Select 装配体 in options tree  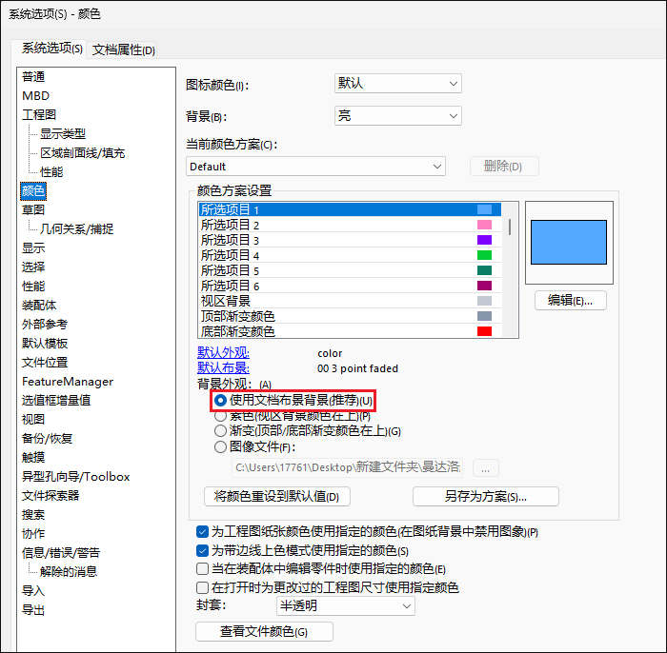click(39, 306)
